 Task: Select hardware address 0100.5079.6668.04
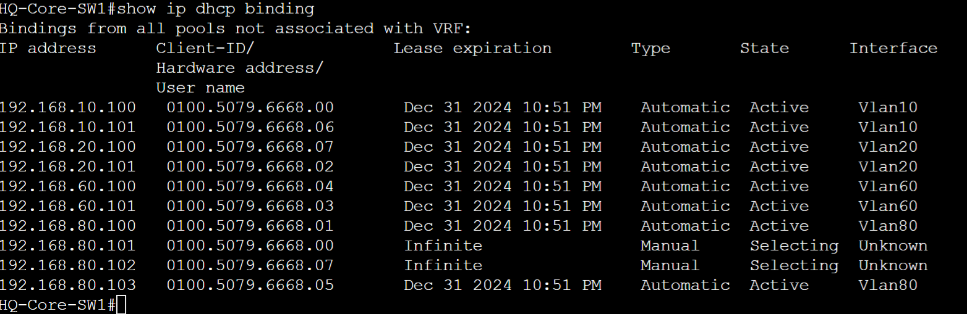(x=250, y=186)
